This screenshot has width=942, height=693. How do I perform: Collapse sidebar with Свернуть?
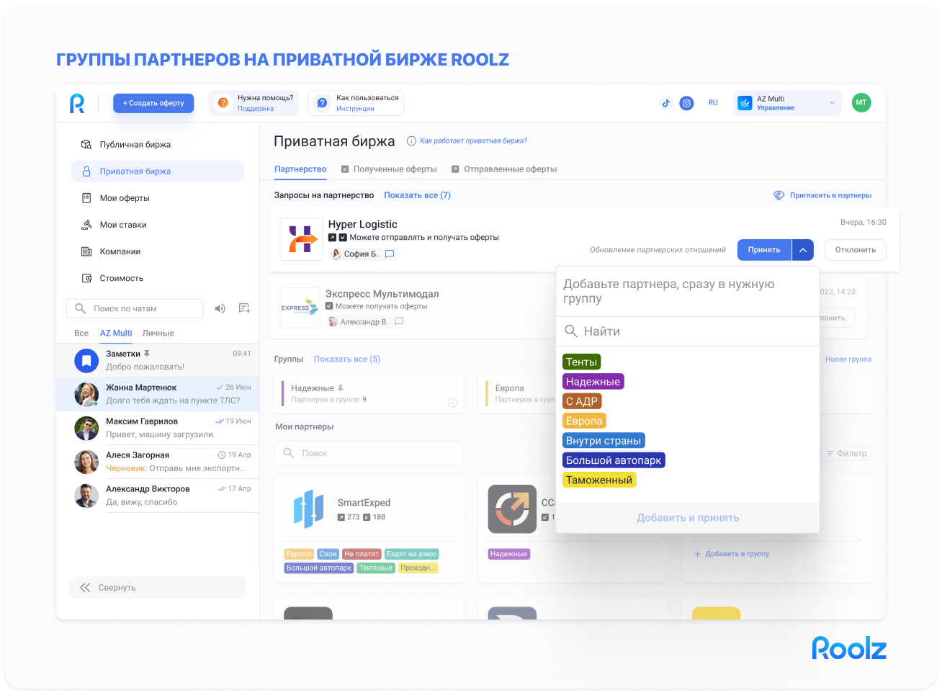click(157, 588)
